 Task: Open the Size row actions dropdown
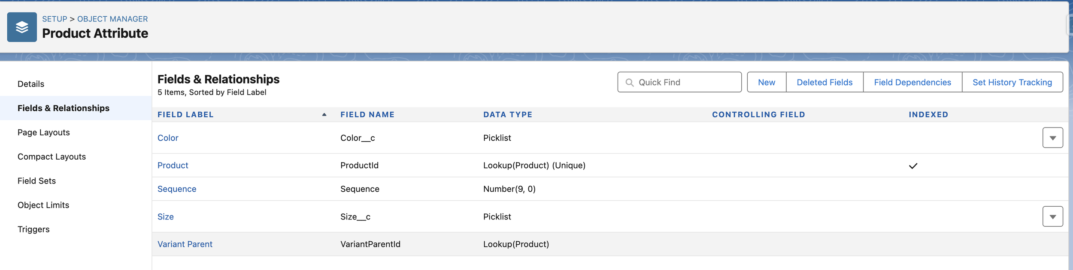pos(1052,217)
